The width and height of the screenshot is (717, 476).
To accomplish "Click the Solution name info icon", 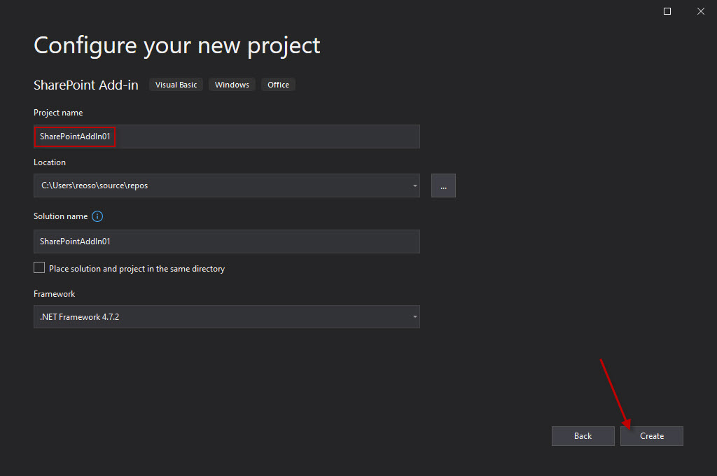I will point(97,216).
